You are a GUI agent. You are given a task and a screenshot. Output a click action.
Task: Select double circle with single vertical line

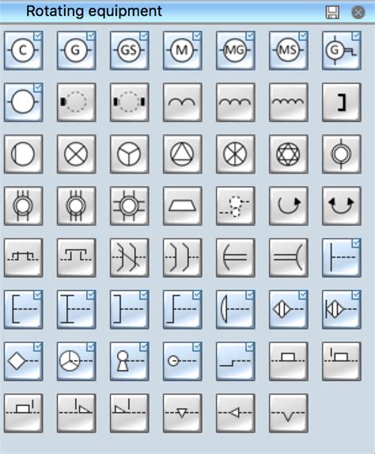point(342,154)
